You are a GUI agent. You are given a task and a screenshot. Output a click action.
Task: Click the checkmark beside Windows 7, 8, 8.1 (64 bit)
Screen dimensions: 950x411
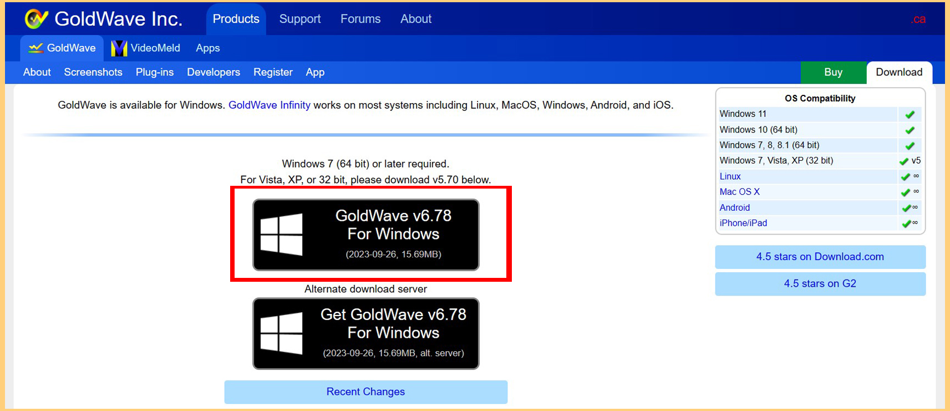[910, 145]
